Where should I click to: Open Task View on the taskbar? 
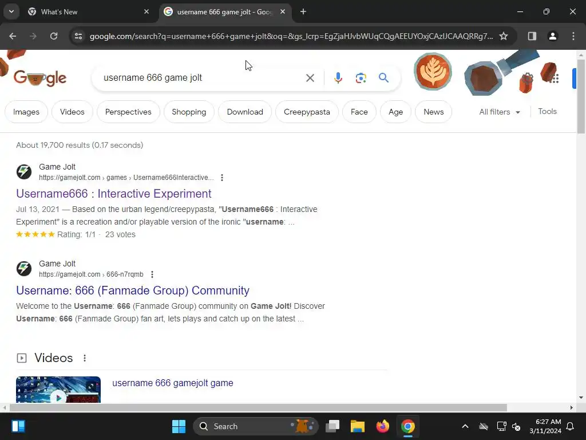click(x=332, y=426)
